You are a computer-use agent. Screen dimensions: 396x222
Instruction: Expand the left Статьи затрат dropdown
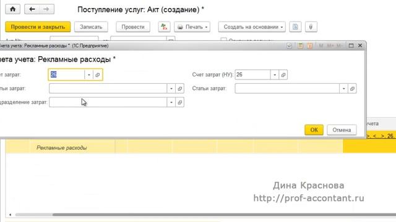(171, 89)
